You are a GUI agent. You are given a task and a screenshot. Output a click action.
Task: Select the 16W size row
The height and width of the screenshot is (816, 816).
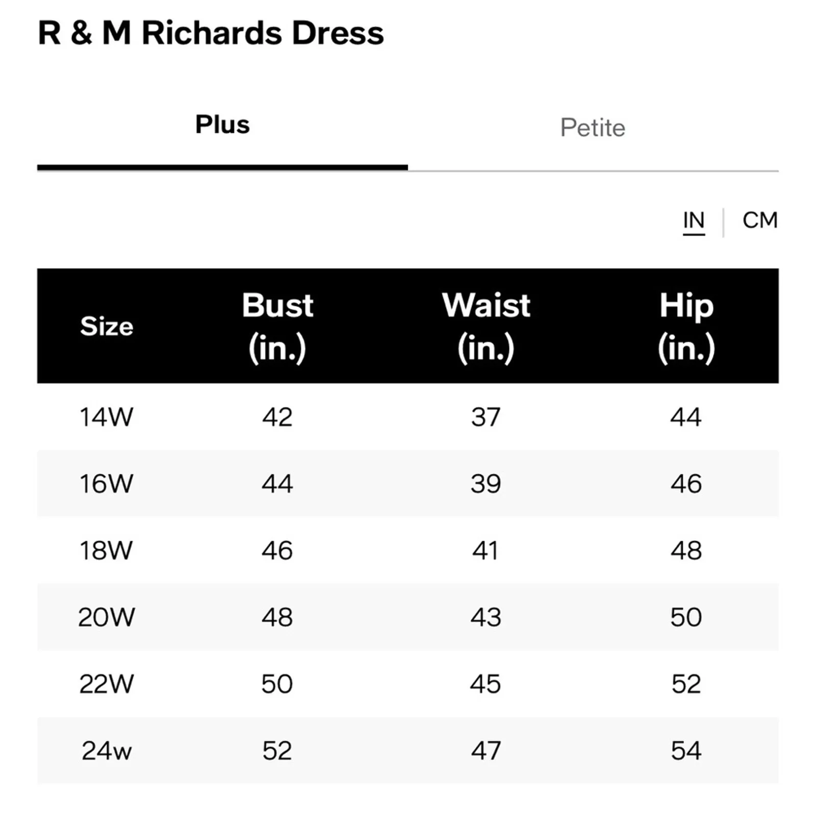pyautogui.click(x=106, y=483)
